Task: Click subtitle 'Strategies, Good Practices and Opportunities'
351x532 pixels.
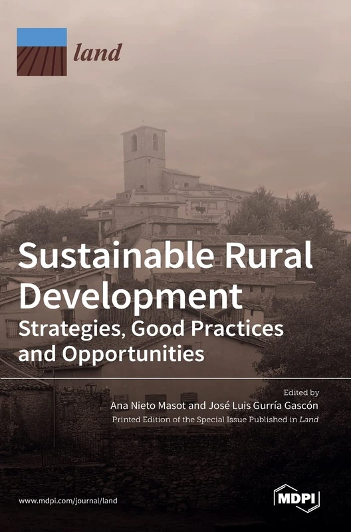Action: coord(151,341)
